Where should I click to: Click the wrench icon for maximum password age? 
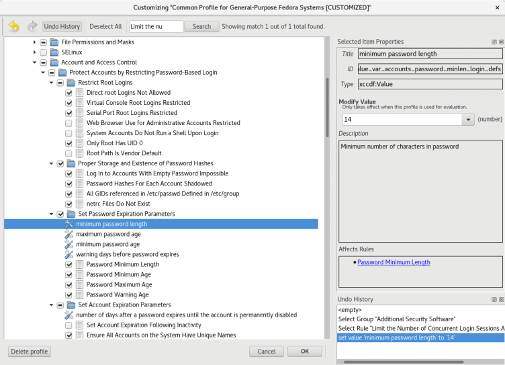(69, 234)
